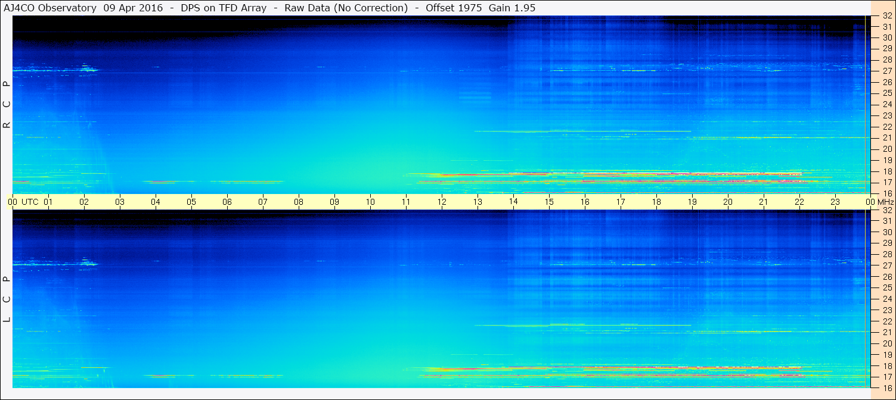Select the 05 hour mark on time axis

[191, 202]
